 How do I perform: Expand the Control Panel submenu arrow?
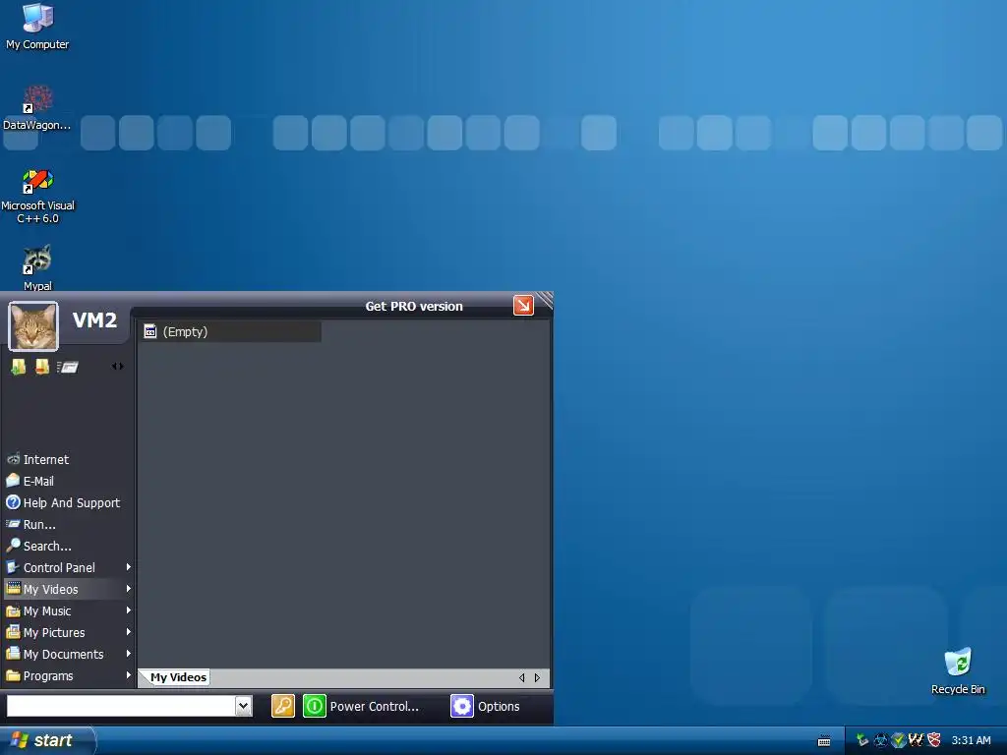[x=129, y=567]
